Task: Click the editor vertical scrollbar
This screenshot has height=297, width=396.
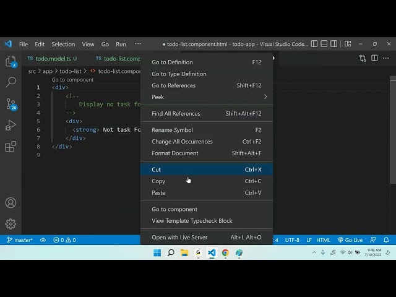Action: tap(393, 129)
